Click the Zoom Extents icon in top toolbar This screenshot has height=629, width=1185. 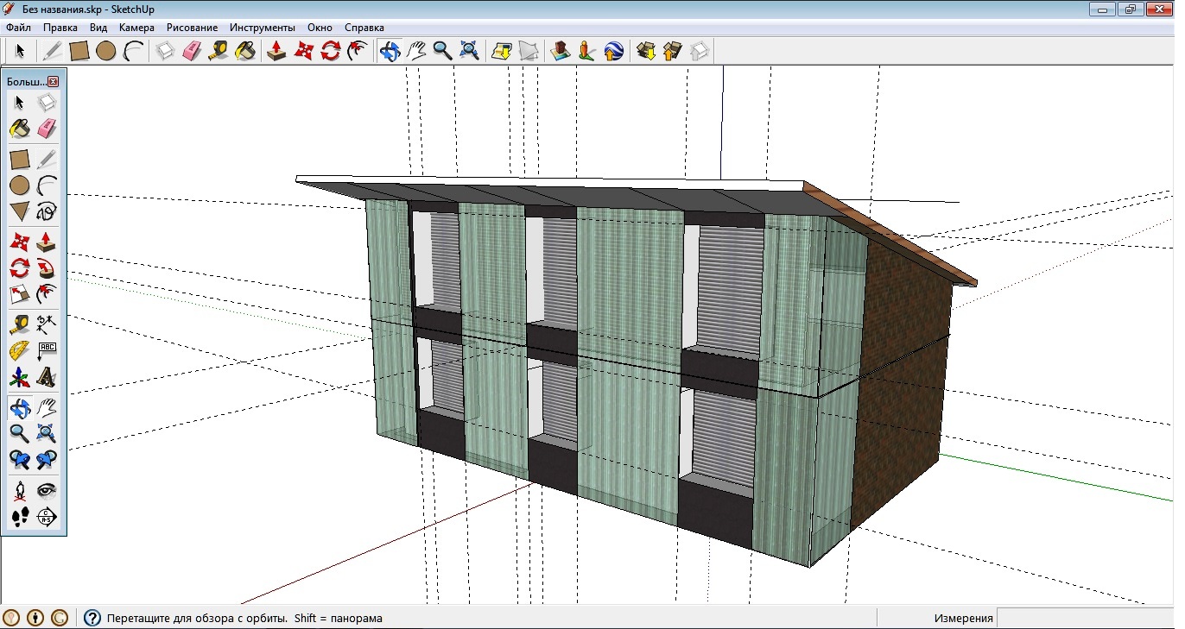coord(469,52)
